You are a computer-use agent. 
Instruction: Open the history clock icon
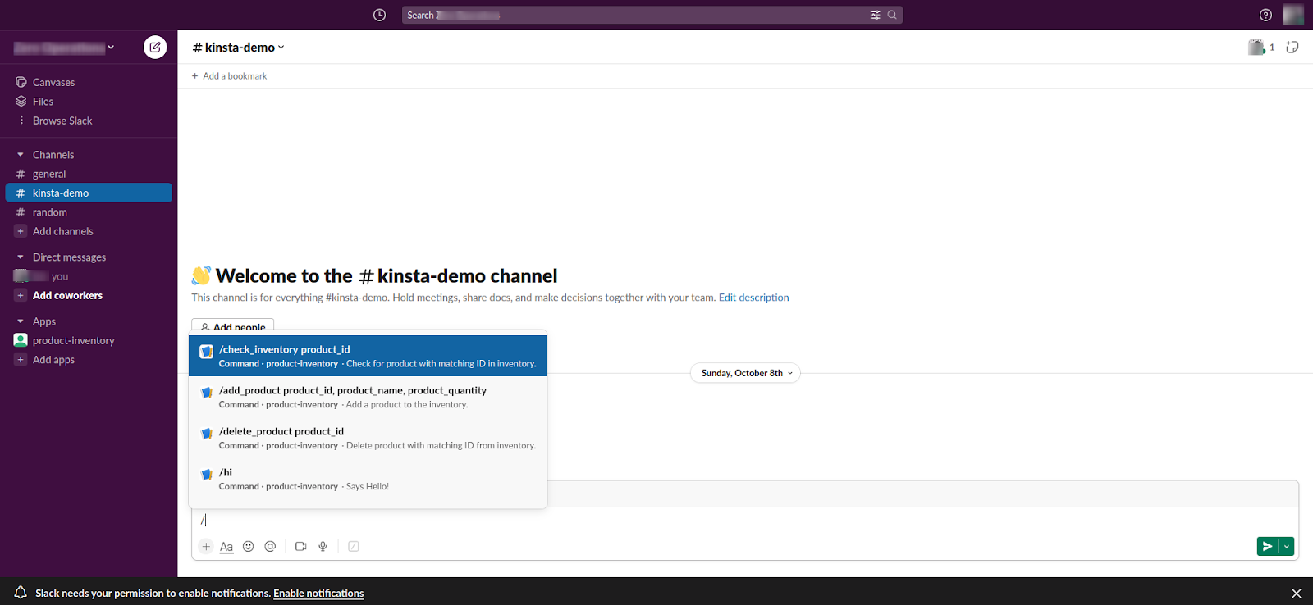379,15
